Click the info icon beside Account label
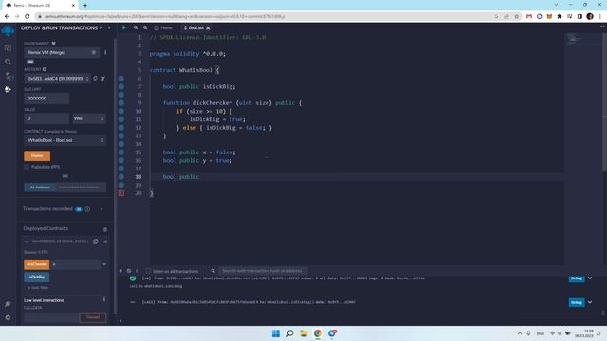The image size is (607, 341). (x=45, y=69)
